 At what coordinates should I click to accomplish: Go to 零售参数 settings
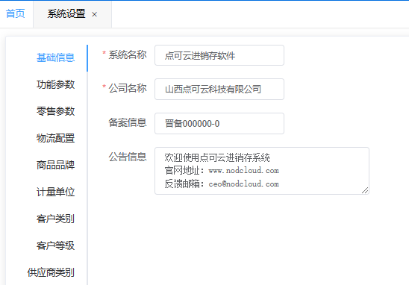pyautogui.click(x=55, y=111)
